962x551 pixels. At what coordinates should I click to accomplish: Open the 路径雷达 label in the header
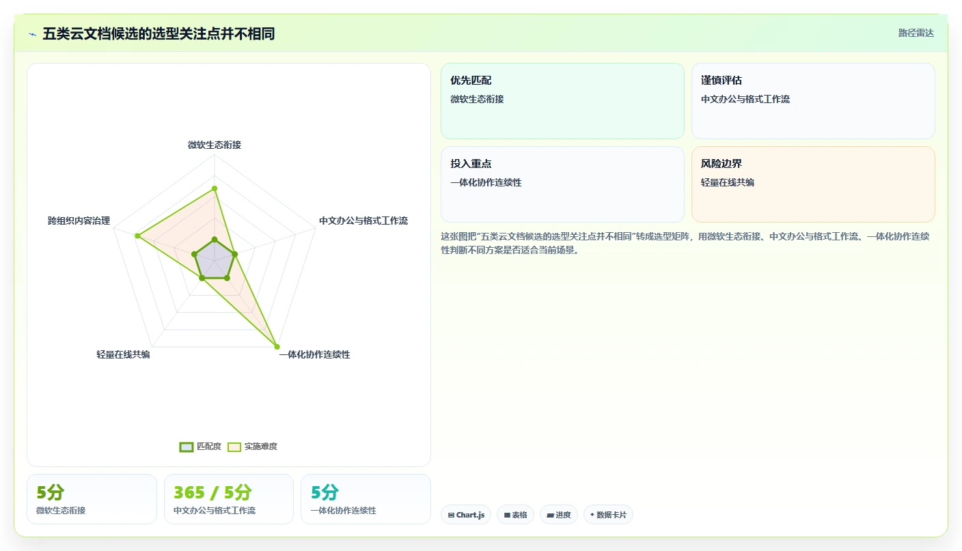pos(916,33)
